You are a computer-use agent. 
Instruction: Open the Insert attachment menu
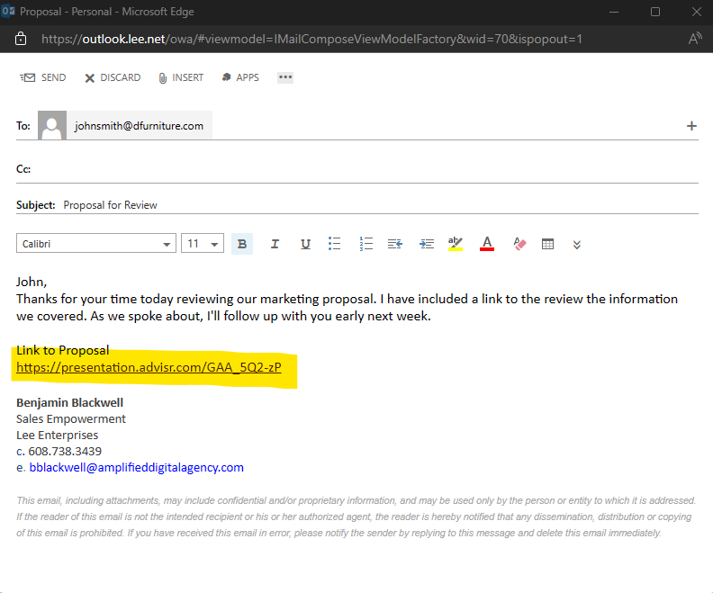coord(181,77)
